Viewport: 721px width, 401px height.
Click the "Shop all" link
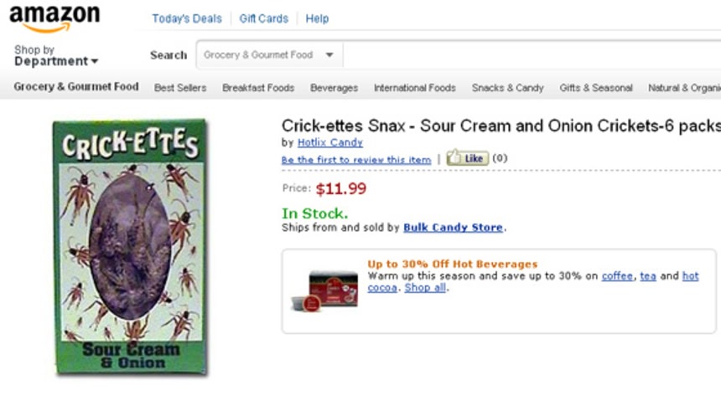[x=425, y=288]
